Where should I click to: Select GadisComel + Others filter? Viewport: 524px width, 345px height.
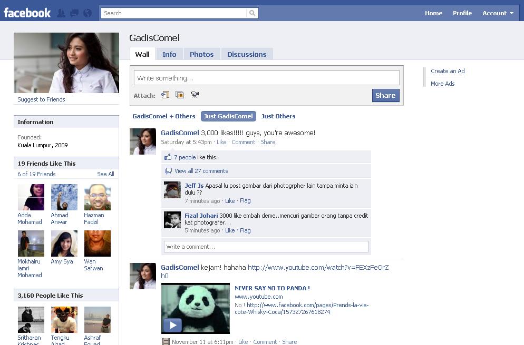pos(164,116)
